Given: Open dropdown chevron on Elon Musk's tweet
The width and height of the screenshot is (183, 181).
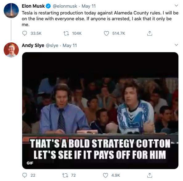Looking at the screenshot, I should click(x=176, y=6).
